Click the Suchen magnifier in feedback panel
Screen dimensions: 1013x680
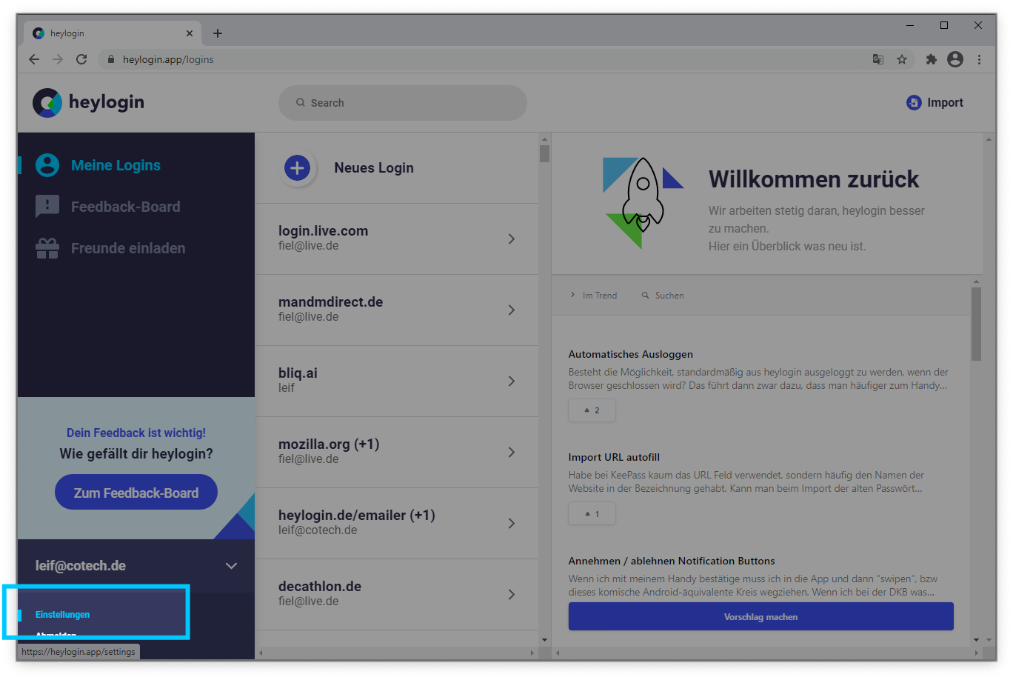tap(646, 296)
